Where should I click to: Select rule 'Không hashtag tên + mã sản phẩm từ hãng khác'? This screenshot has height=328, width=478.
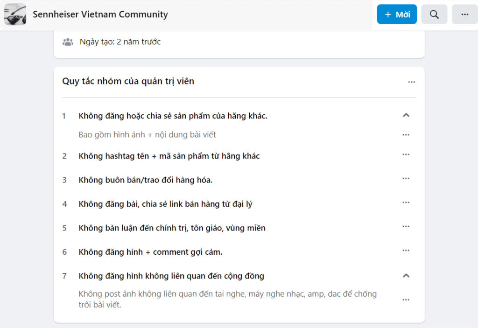pyautogui.click(x=169, y=156)
